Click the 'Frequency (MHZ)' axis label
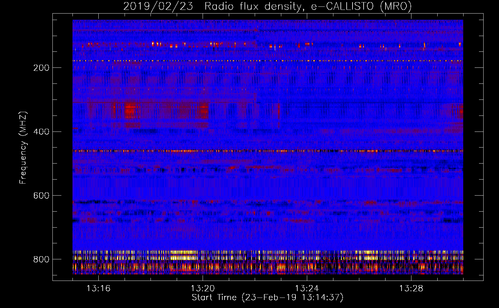 coord(23,148)
